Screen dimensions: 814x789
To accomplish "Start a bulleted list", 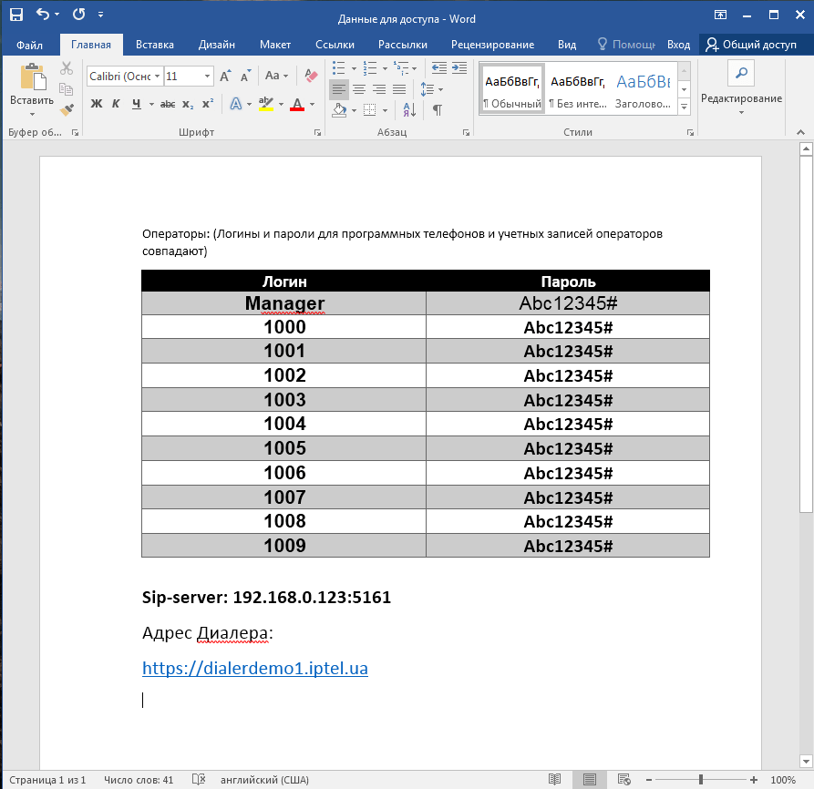I will [339, 68].
